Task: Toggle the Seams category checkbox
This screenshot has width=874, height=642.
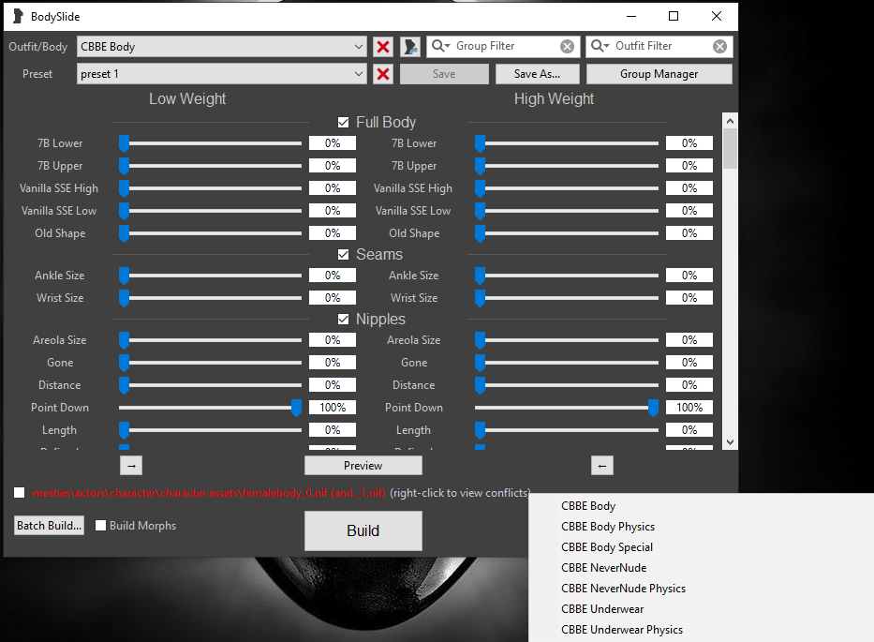Action: point(344,254)
